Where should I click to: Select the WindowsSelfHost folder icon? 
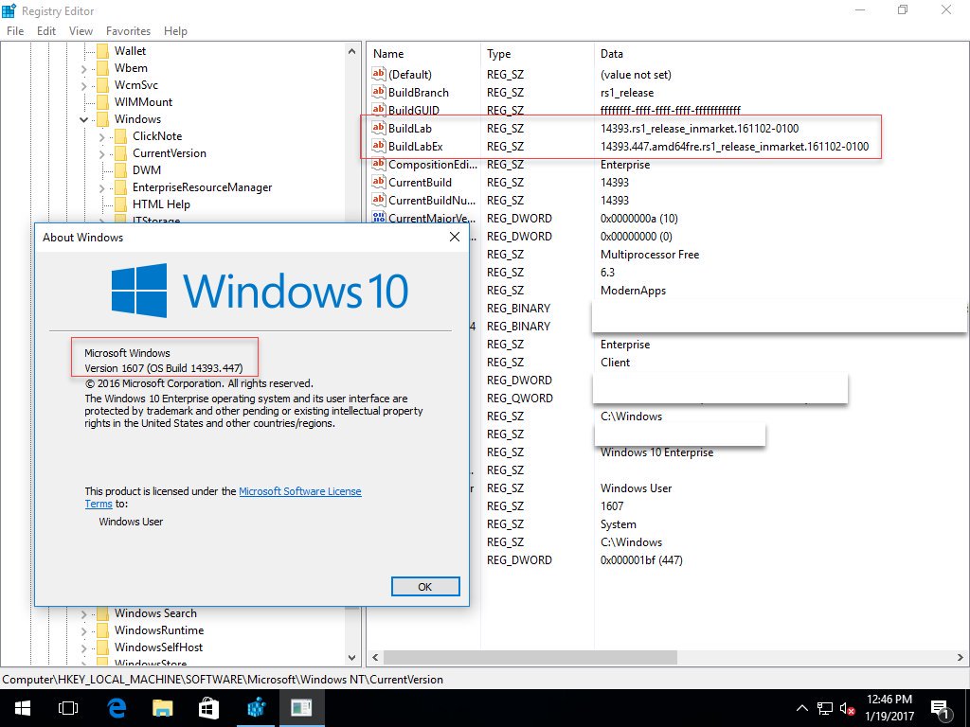click(x=102, y=647)
